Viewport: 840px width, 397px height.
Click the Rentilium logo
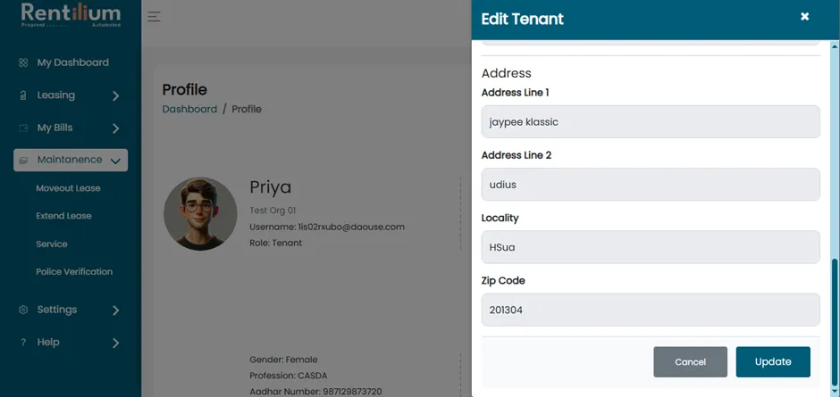[x=71, y=15]
